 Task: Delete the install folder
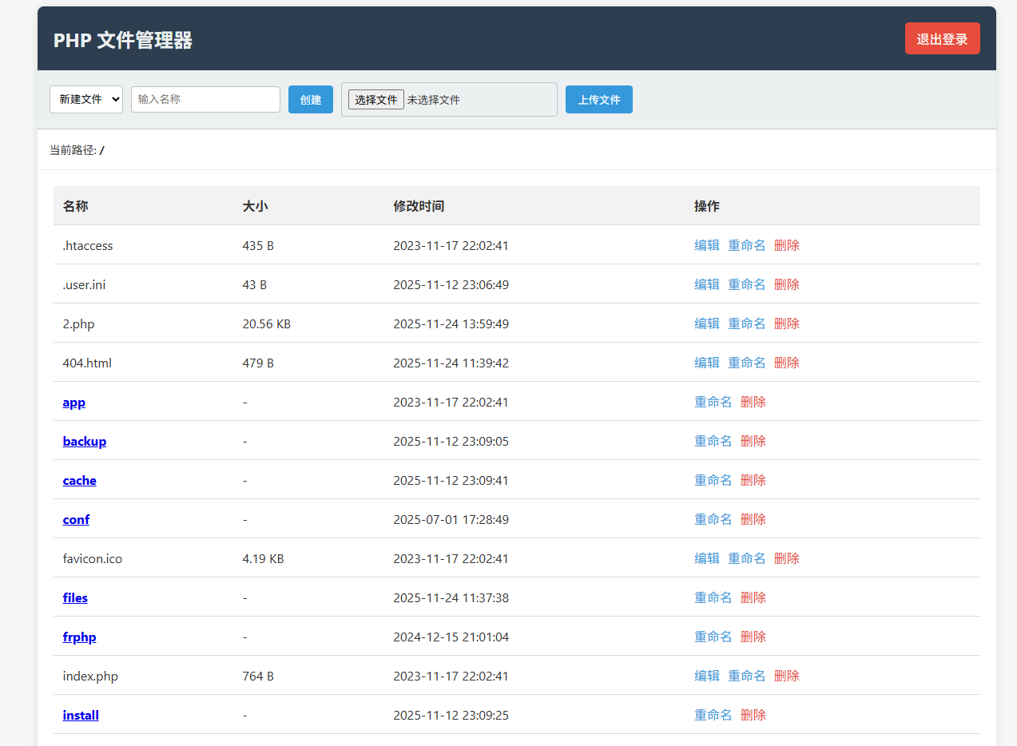coord(753,715)
